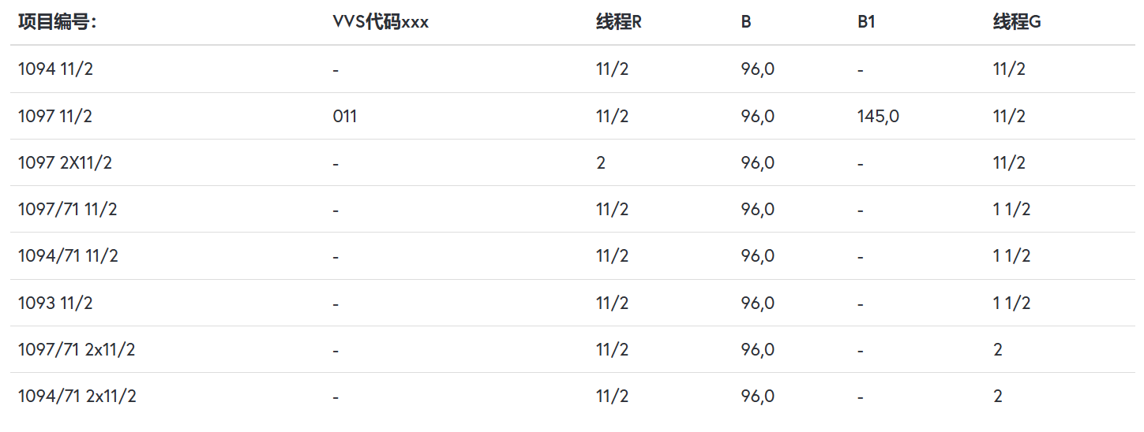
Task: Select the B1 column header
Action: [866, 22]
